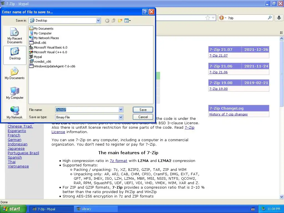Open the 7z format link
Image resolution: width=284 pixels, height=213 pixels.
tap(118, 161)
